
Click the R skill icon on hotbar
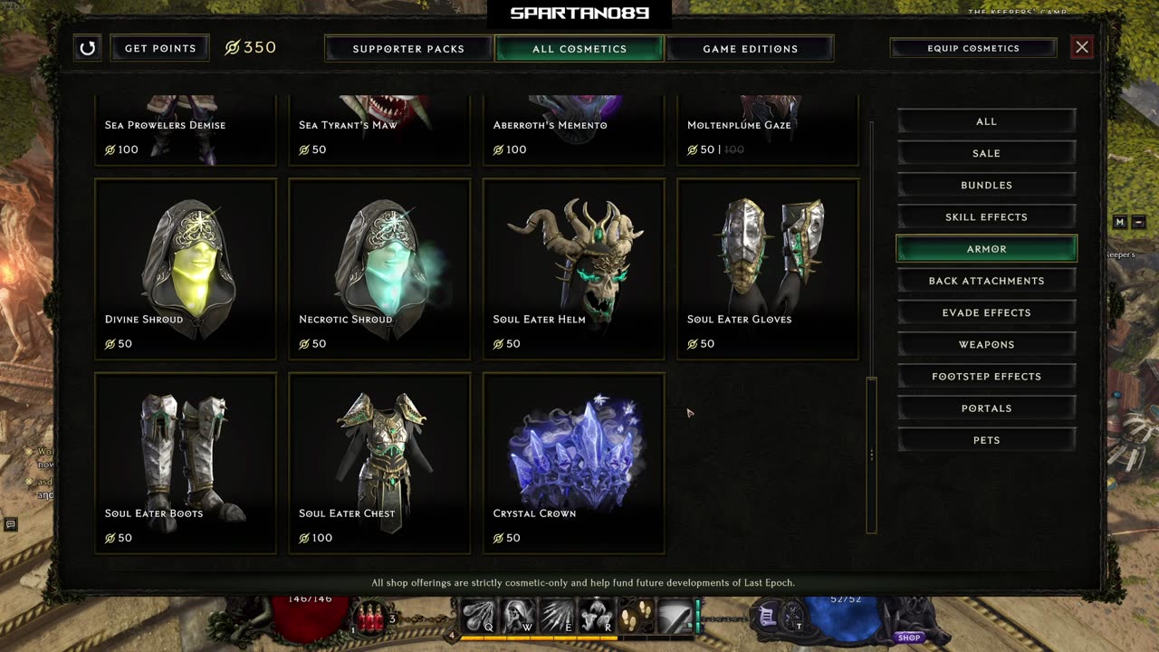pyautogui.click(x=595, y=616)
